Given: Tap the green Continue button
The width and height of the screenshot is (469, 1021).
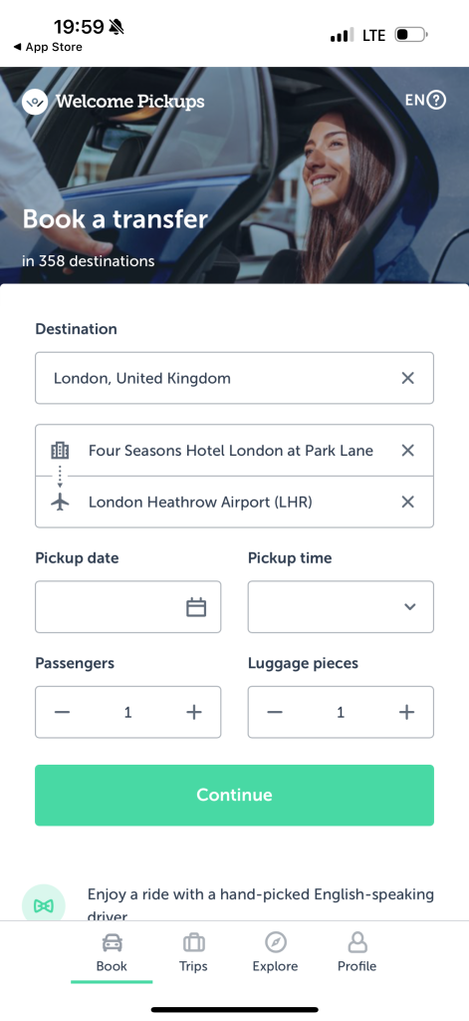Looking at the screenshot, I should click(x=234, y=795).
